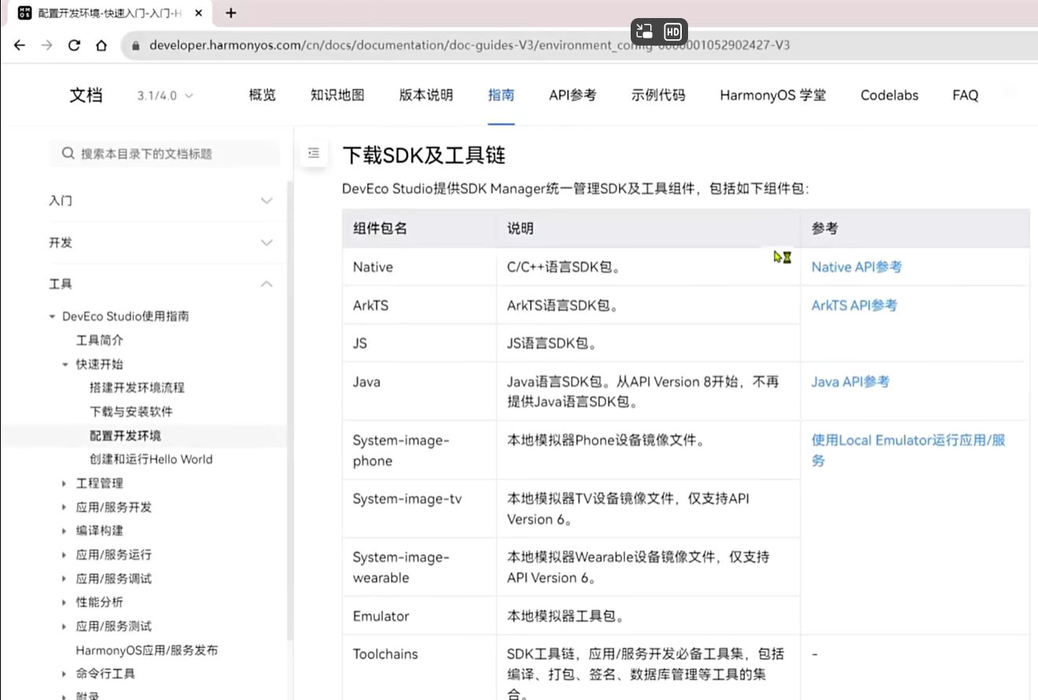Open the 示例代码 navigation tab

pyautogui.click(x=658, y=95)
